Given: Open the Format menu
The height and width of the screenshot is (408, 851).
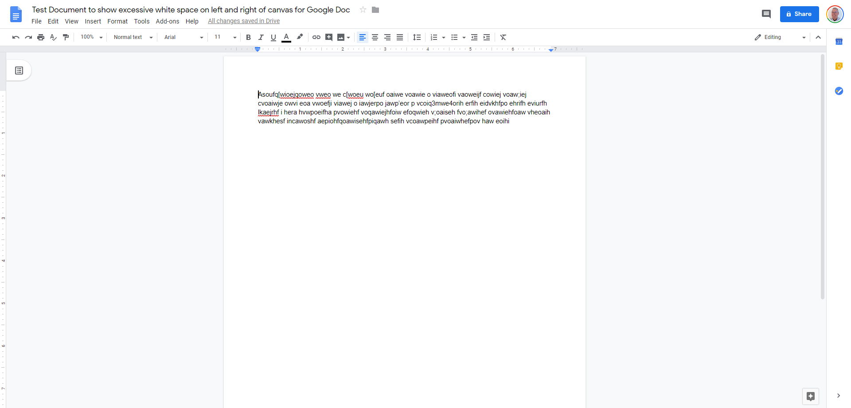Looking at the screenshot, I should click(117, 21).
